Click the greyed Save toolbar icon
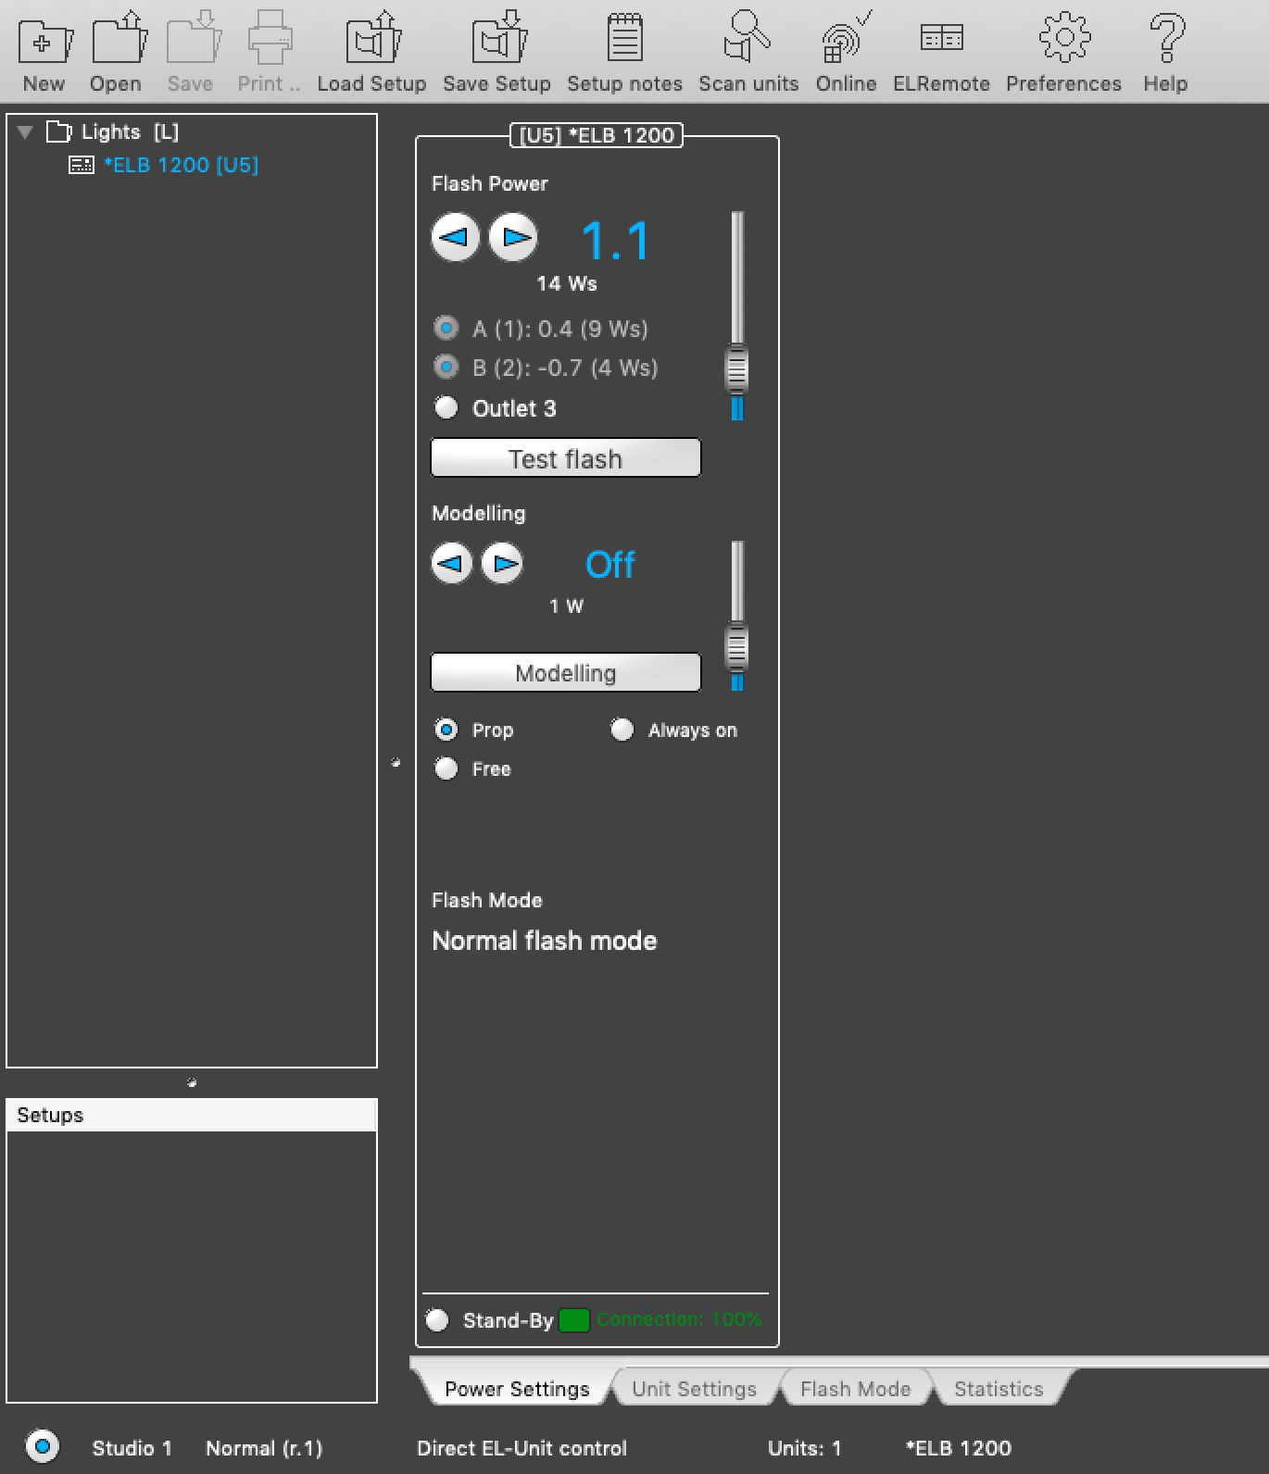Viewport: 1269px width, 1474px height. 193,39
